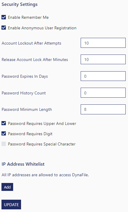Click the Enable Remember Me label text
This screenshot has height=212, width=128.
pos(28,17)
